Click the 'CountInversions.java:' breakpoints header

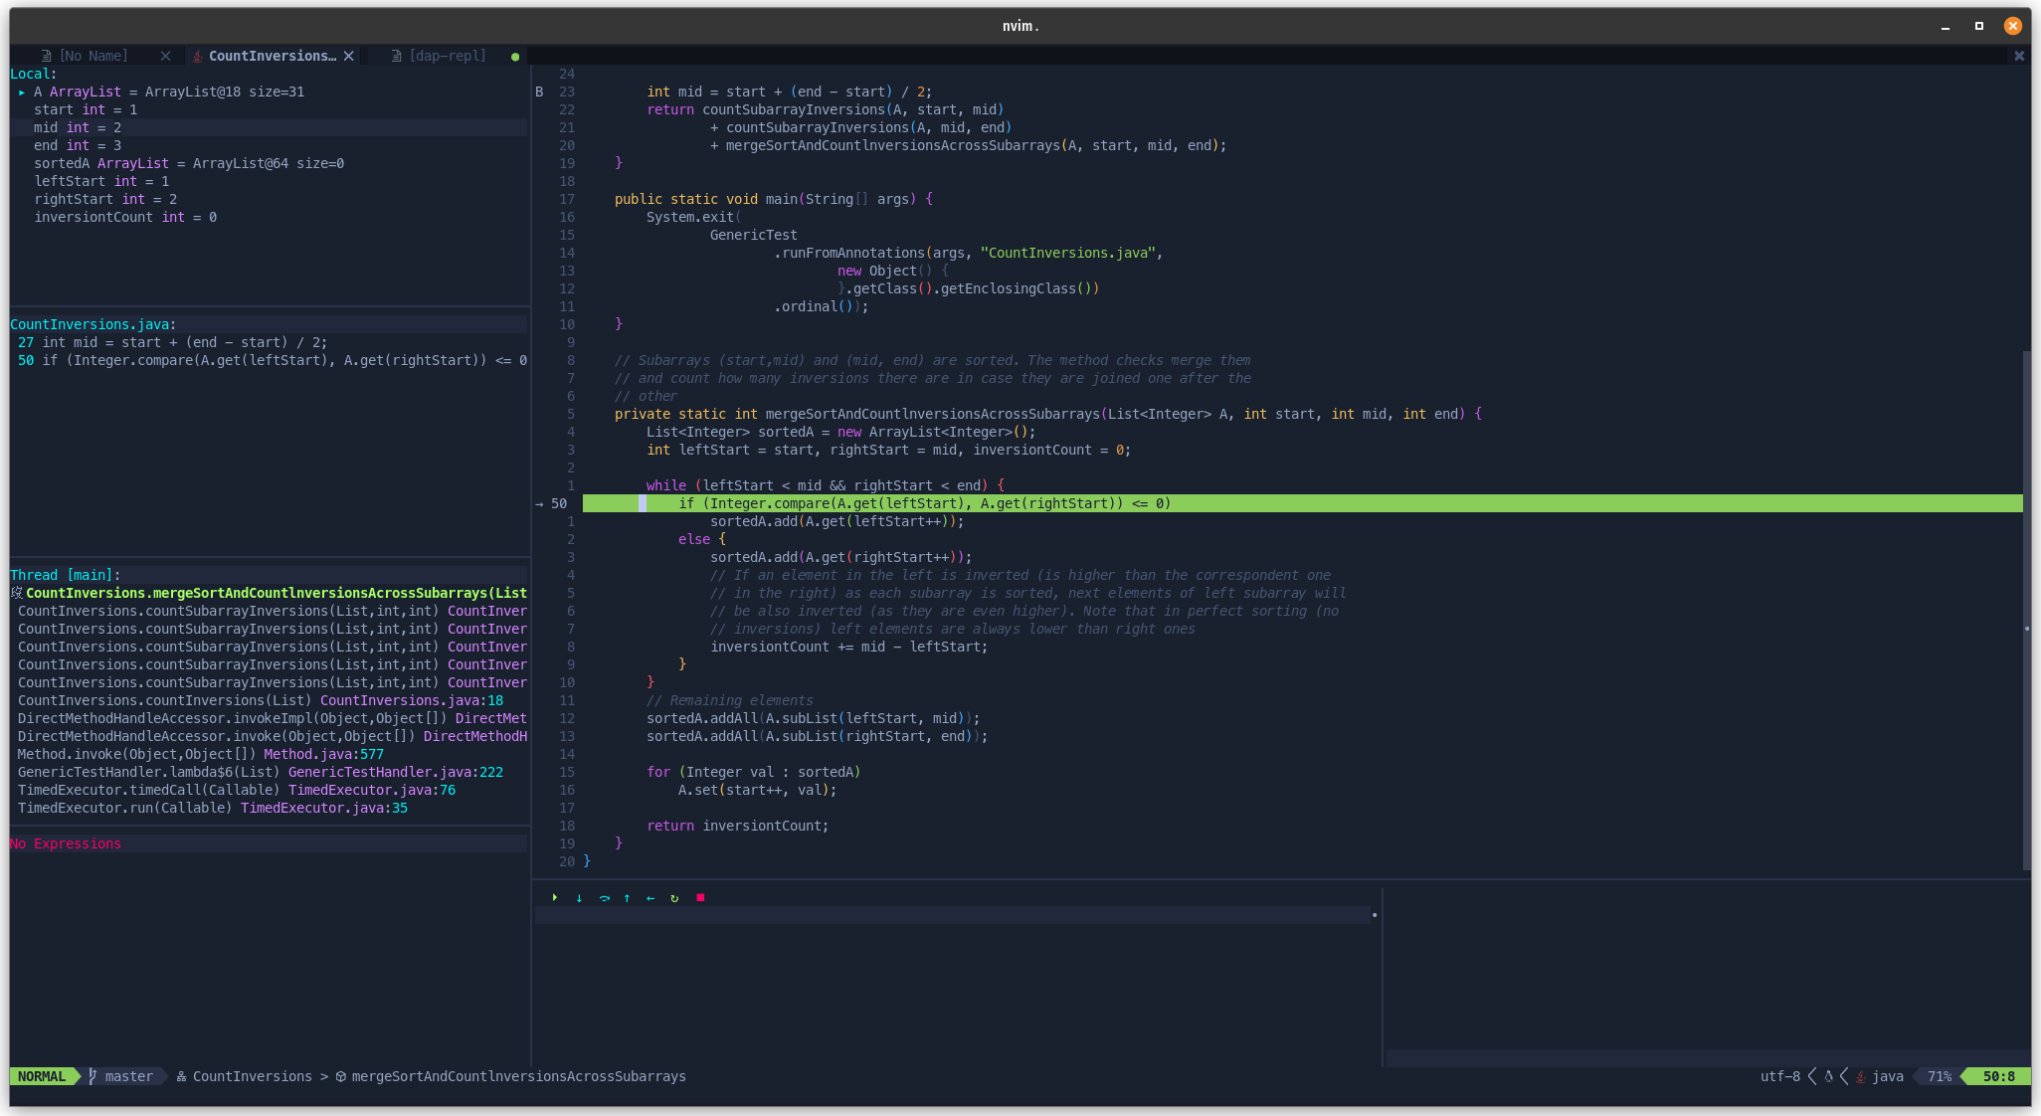tap(93, 324)
